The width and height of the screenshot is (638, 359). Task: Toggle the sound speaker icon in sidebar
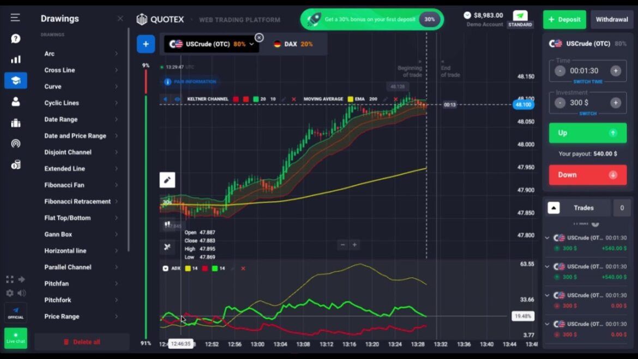pyautogui.click(x=22, y=293)
